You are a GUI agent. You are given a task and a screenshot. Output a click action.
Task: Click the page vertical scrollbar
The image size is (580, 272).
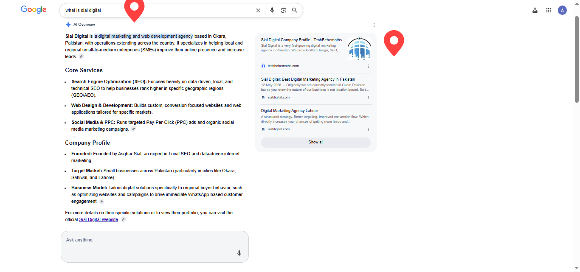(x=577, y=59)
